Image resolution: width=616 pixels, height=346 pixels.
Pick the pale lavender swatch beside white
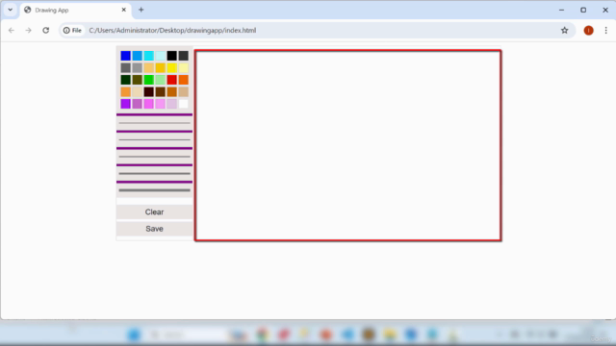(x=171, y=104)
